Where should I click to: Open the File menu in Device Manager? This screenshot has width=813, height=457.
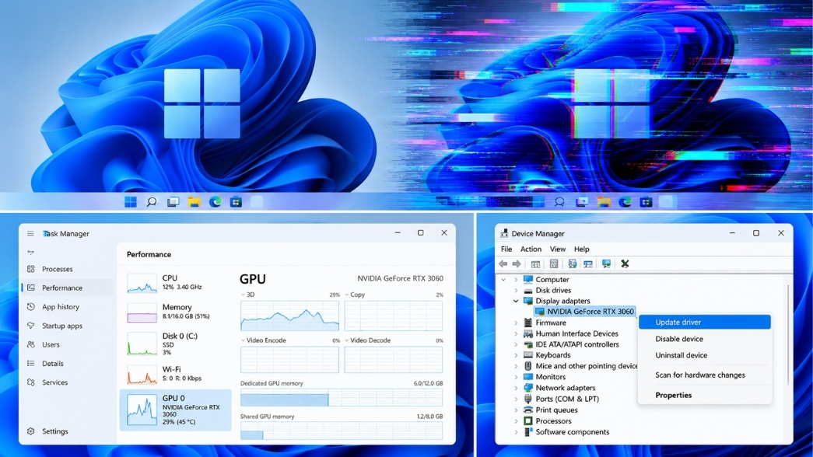(506, 249)
